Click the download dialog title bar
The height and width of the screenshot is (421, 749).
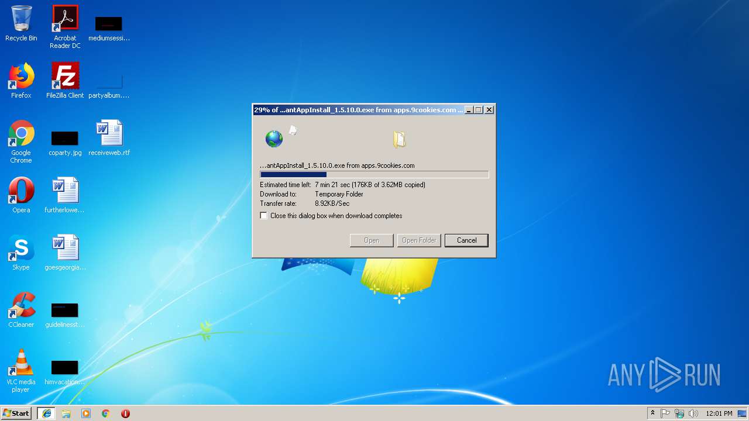[x=358, y=110]
